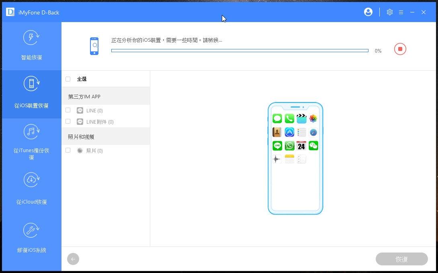The width and height of the screenshot is (438, 273).
Task: Click the Messages icon on phone illustration
Action: 277,118
